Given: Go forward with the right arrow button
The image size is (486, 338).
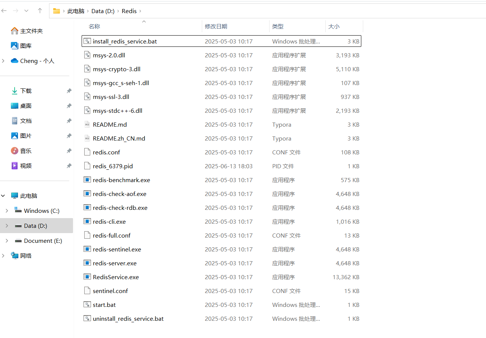Looking at the screenshot, I should click(15, 11).
